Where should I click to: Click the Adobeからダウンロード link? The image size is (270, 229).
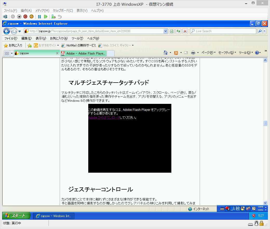pyautogui.click(x=104, y=118)
